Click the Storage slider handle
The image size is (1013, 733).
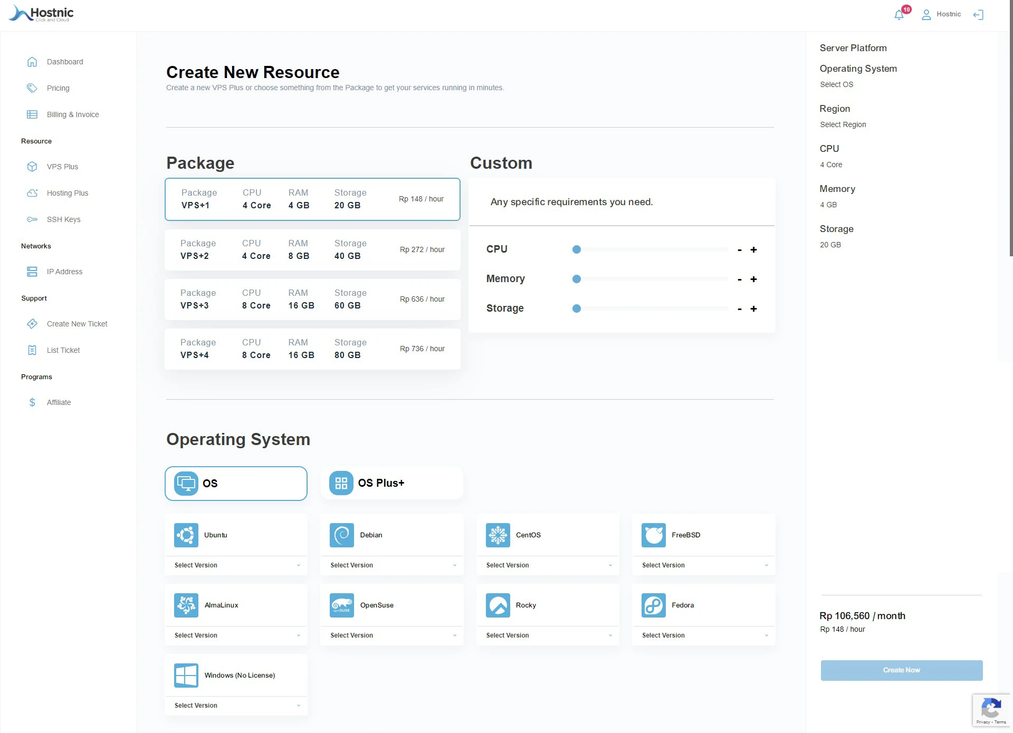(x=577, y=308)
